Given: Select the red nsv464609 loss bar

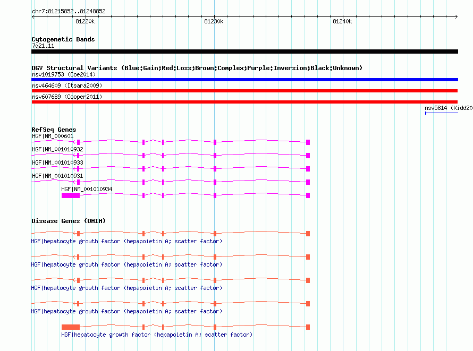Looking at the screenshot, I should 244,91.
